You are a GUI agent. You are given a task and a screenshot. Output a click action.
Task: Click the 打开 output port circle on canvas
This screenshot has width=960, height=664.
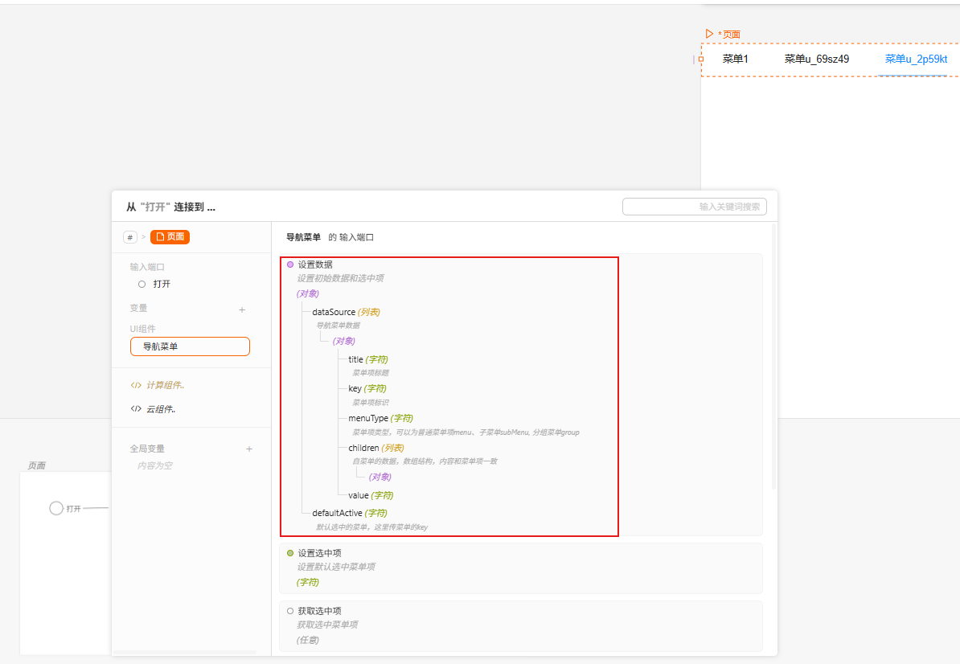point(56,508)
